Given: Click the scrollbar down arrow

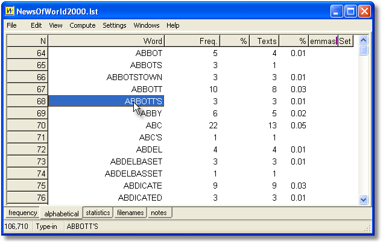Looking at the screenshot, I should tap(363, 200).
